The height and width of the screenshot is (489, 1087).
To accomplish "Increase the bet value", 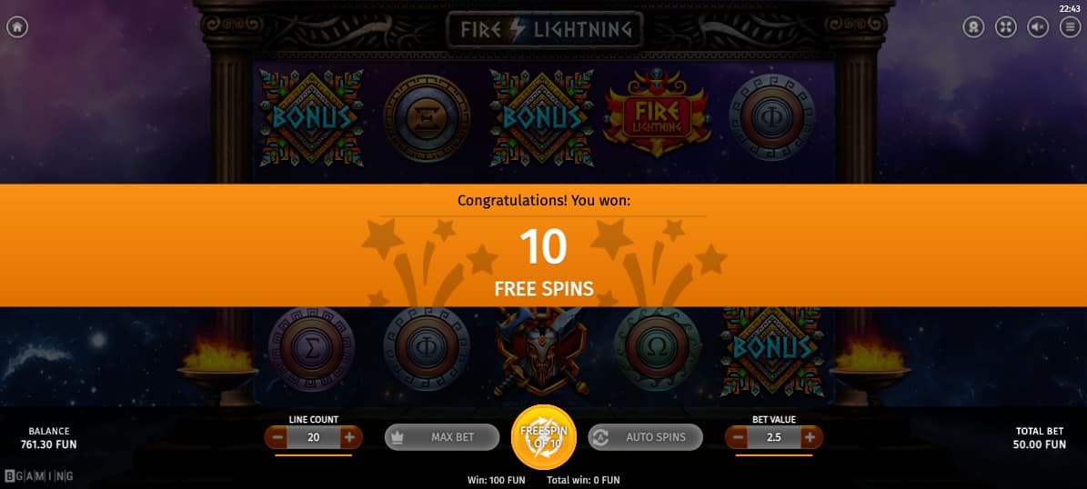I will click(x=810, y=437).
